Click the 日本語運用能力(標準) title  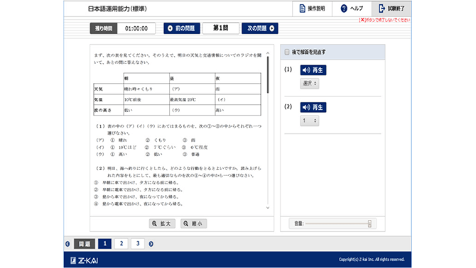click(117, 9)
